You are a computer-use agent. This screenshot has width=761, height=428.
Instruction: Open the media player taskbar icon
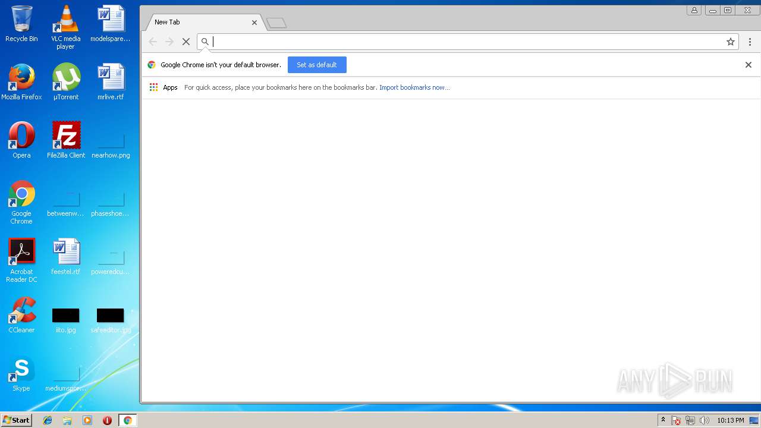pyautogui.click(x=87, y=420)
